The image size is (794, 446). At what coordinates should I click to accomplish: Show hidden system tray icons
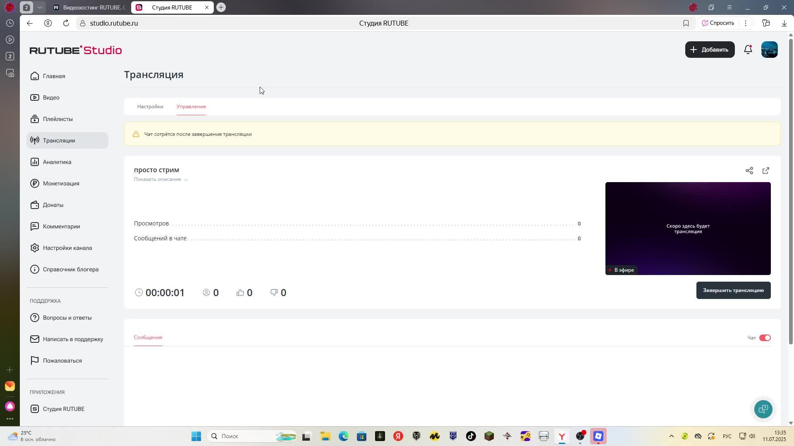671,436
